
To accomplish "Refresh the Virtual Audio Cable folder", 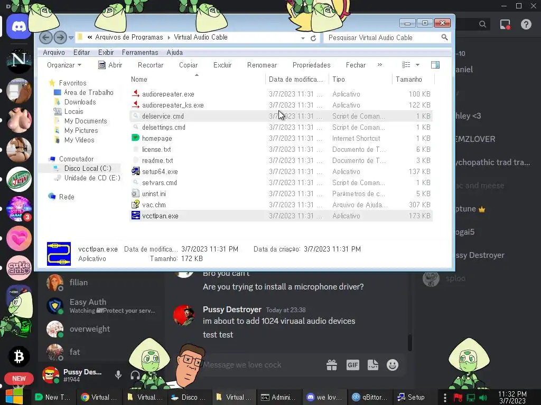I will tap(313, 38).
